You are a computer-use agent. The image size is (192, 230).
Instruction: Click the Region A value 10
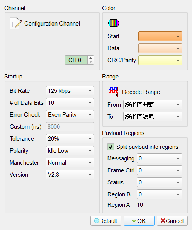[140, 205]
